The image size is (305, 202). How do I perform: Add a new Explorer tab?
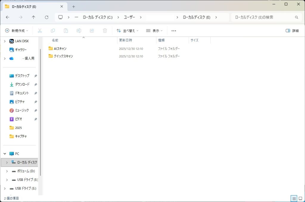click(74, 7)
